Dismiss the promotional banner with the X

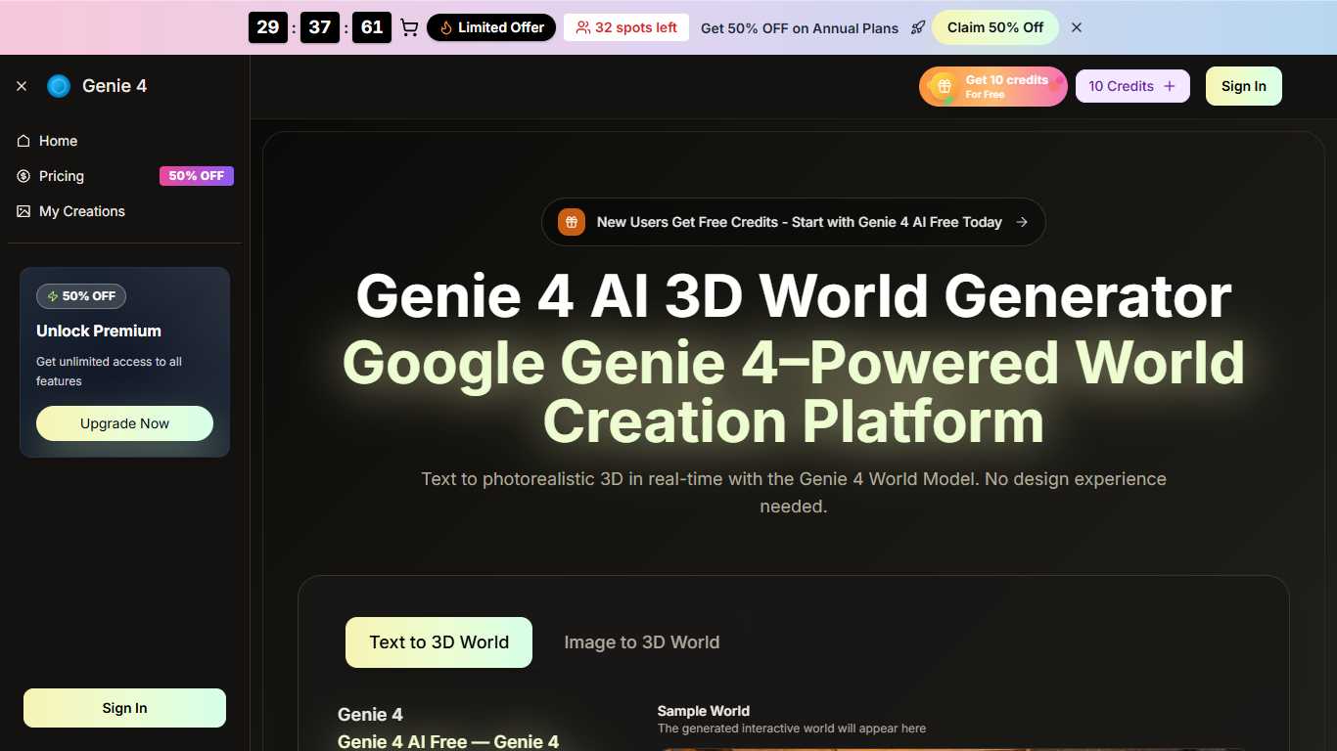click(x=1076, y=27)
